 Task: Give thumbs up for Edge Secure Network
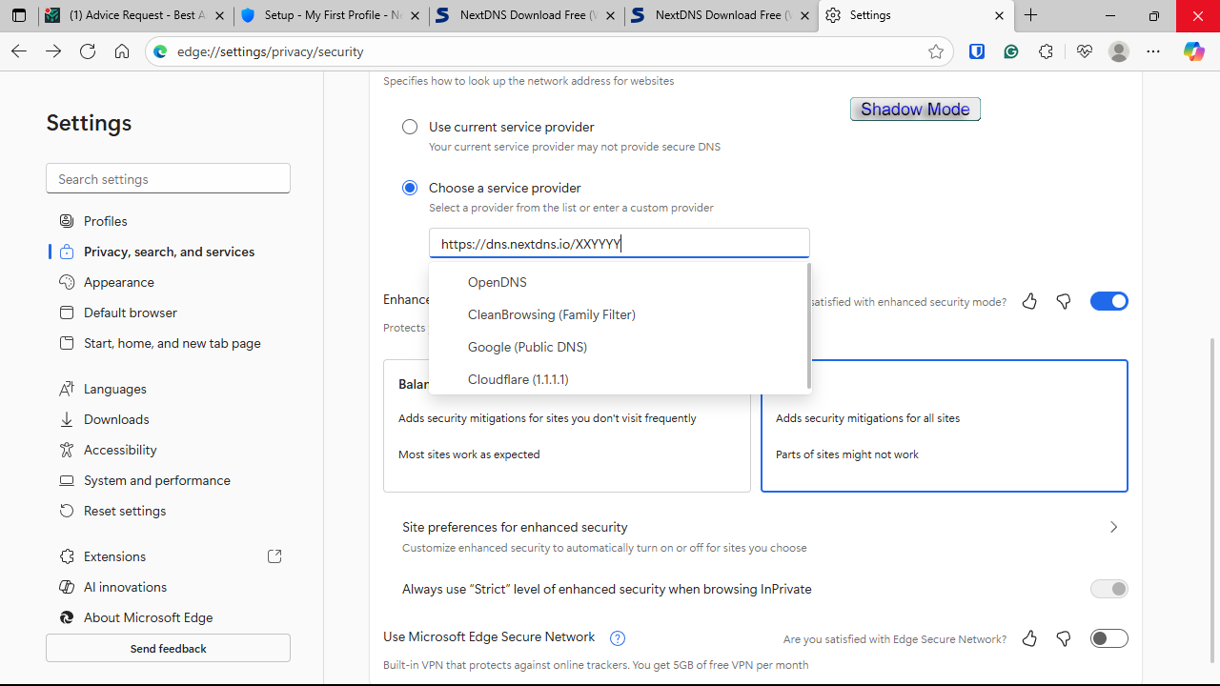point(1029,638)
